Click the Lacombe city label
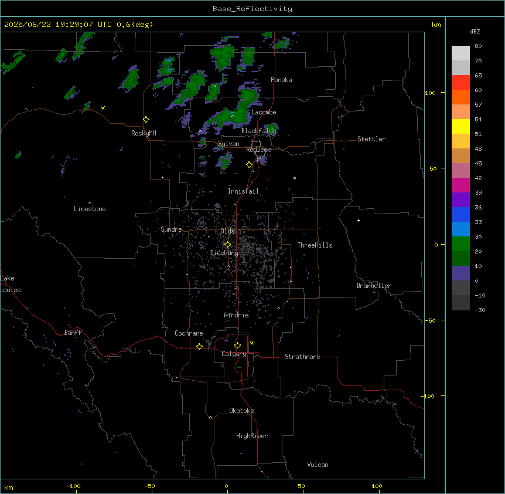The height and width of the screenshot is (494, 505). pyautogui.click(x=264, y=112)
